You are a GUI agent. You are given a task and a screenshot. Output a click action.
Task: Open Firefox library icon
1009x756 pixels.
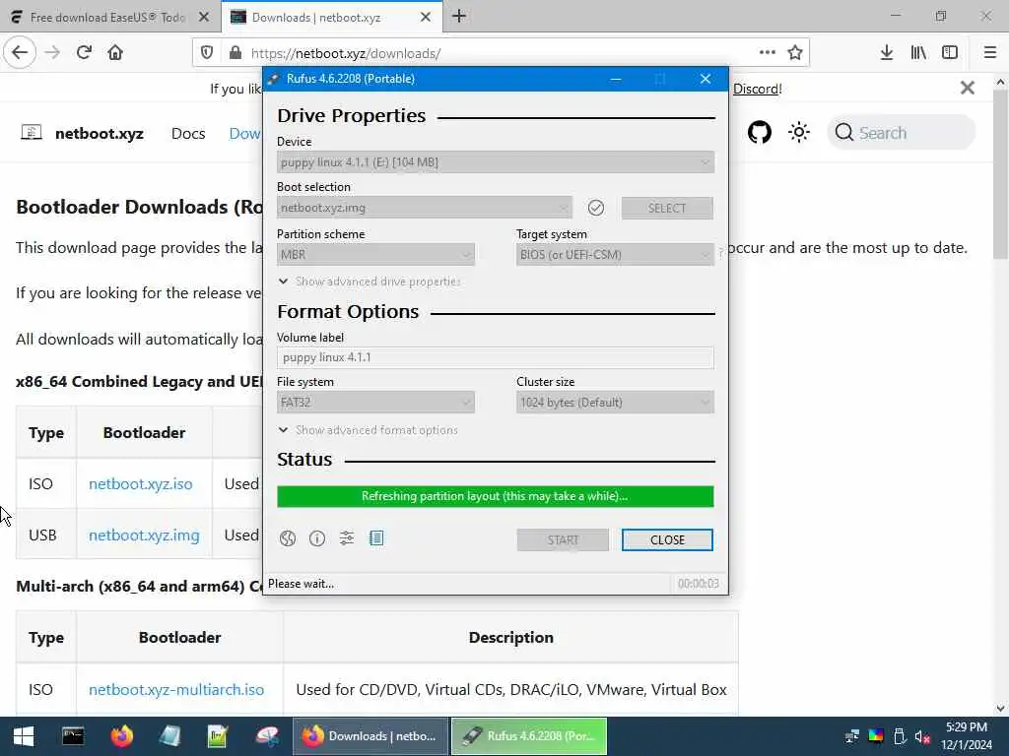pyautogui.click(x=918, y=53)
